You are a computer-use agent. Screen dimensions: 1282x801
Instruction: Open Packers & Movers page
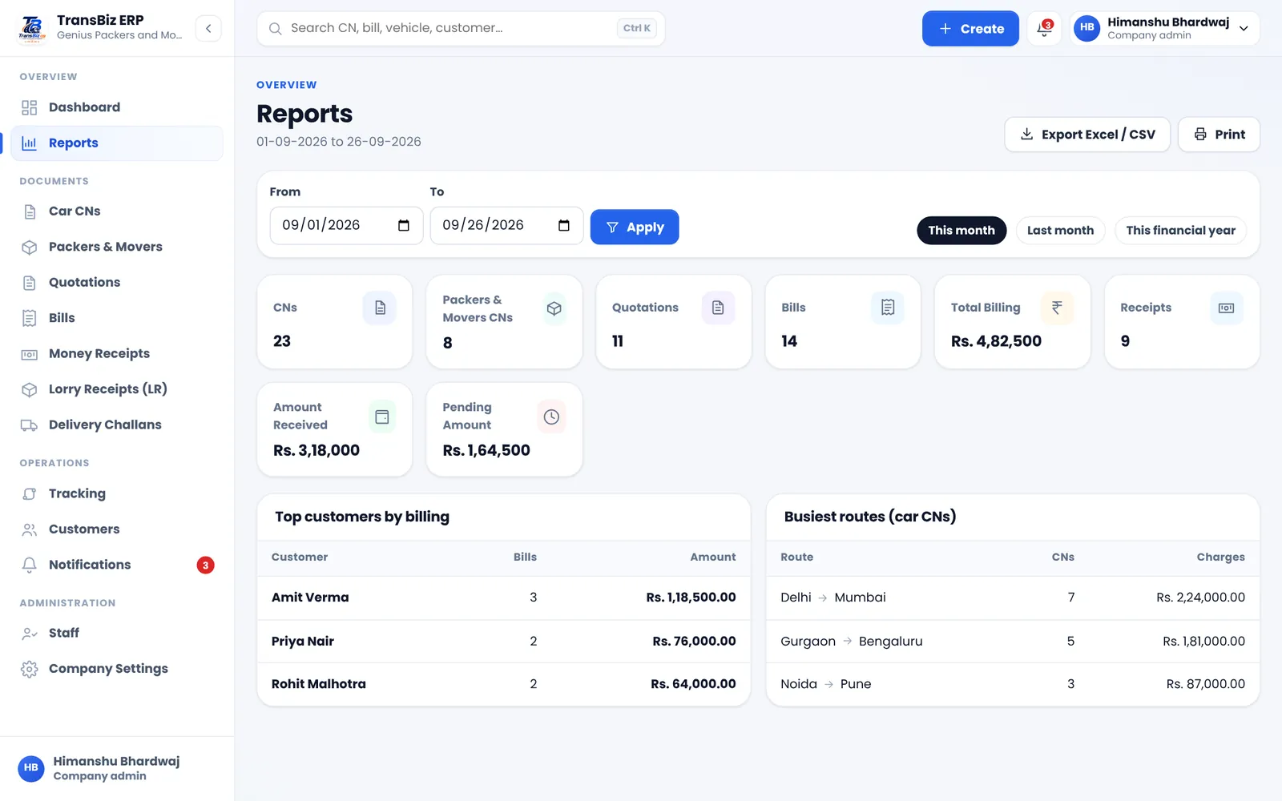pos(117,247)
